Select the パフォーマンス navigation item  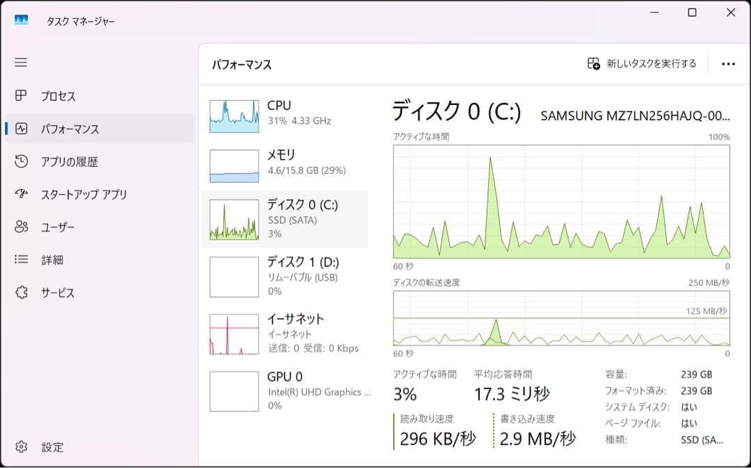click(x=66, y=129)
